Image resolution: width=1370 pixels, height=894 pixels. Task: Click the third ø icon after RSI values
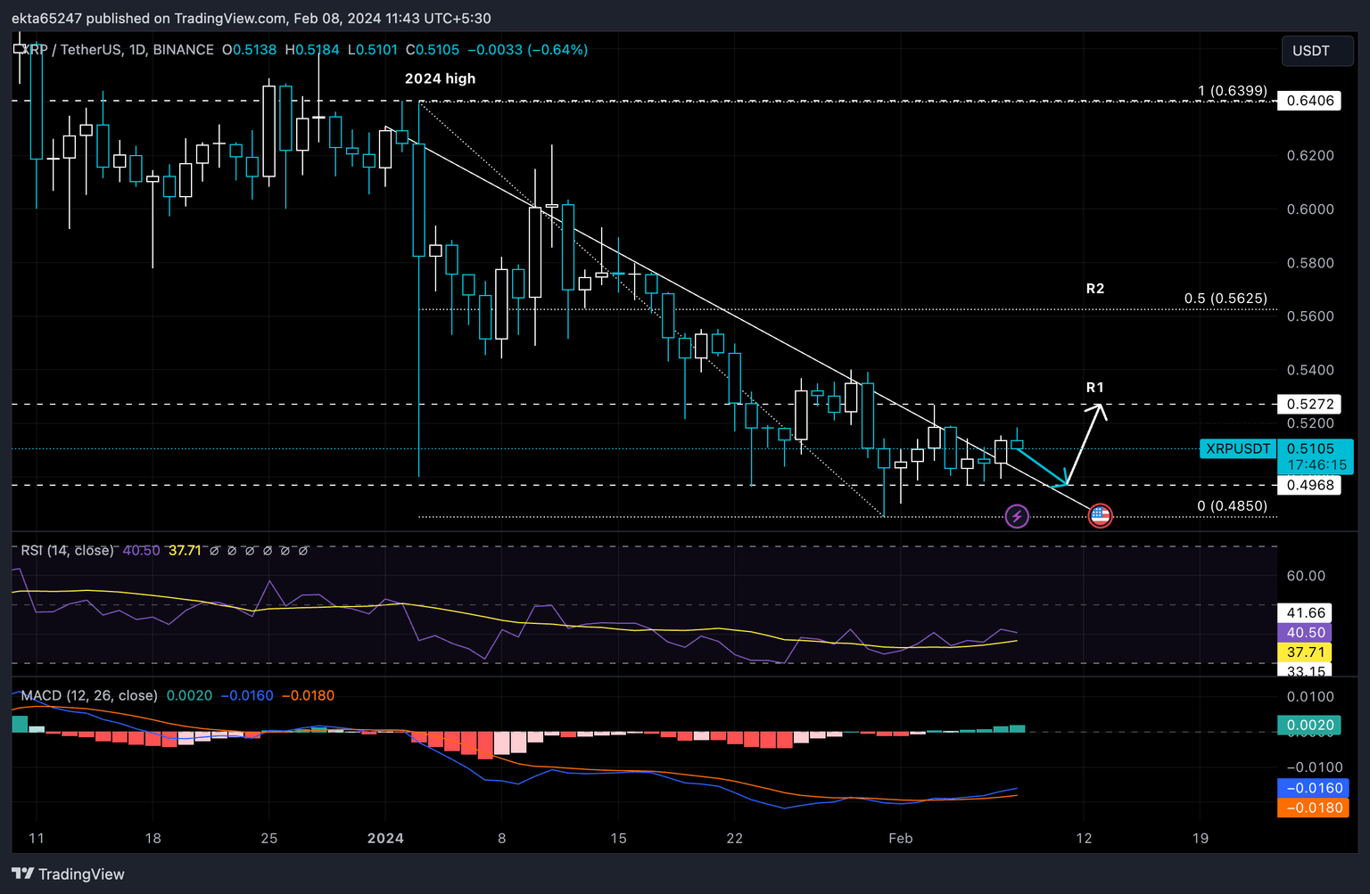coord(252,551)
